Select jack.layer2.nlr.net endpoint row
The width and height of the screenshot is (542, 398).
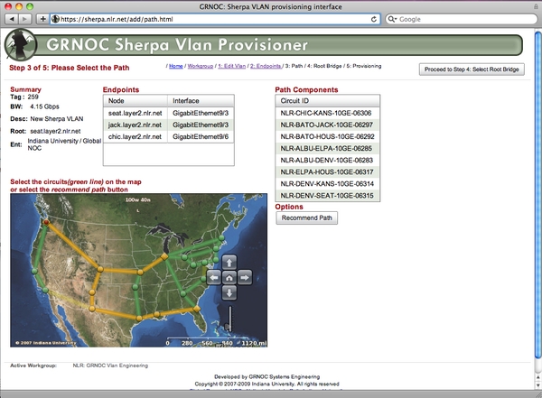[x=169, y=125]
